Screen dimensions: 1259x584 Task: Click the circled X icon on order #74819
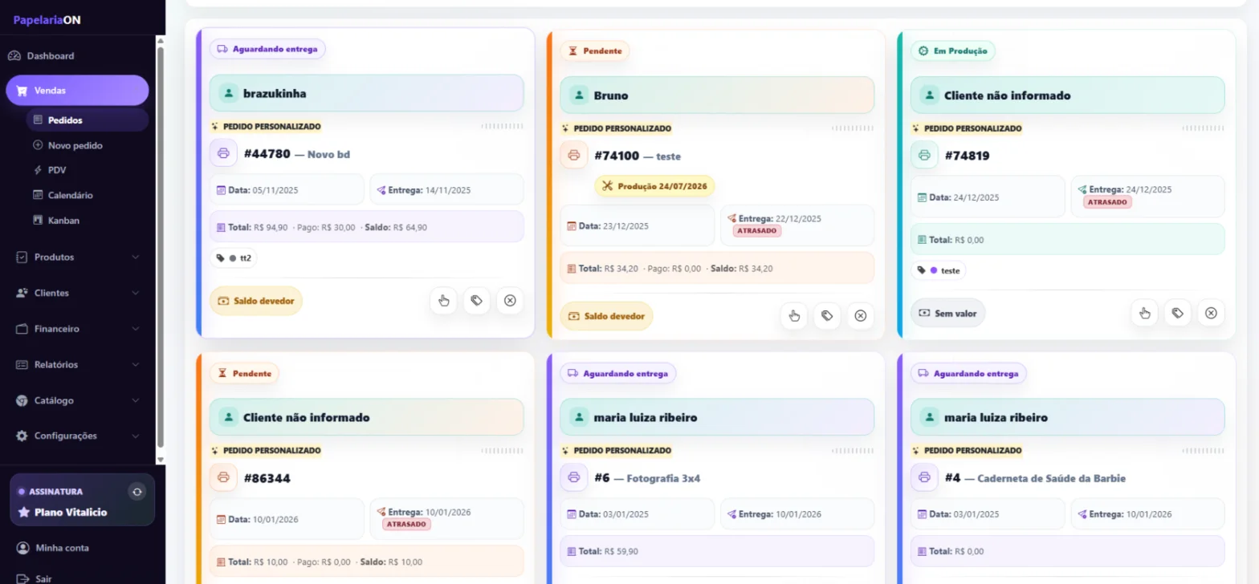pos(1211,313)
